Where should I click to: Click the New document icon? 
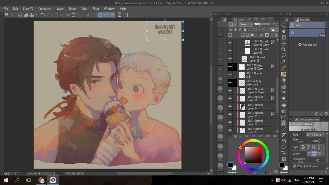[20, 15]
